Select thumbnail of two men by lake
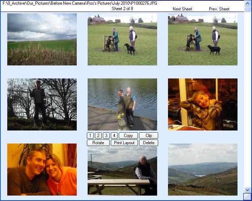The height and width of the screenshot is (201, 252). click(122, 104)
